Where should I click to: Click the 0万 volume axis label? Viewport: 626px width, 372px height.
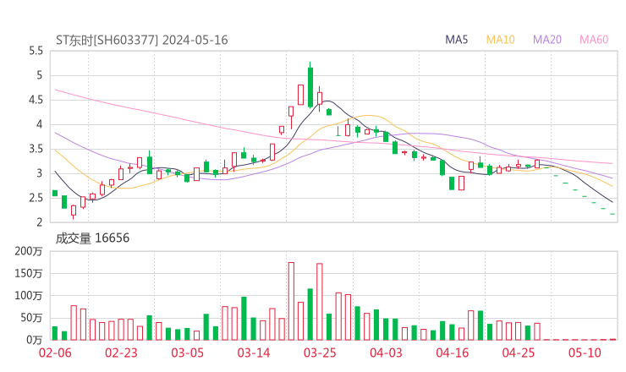click(x=35, y=340)
